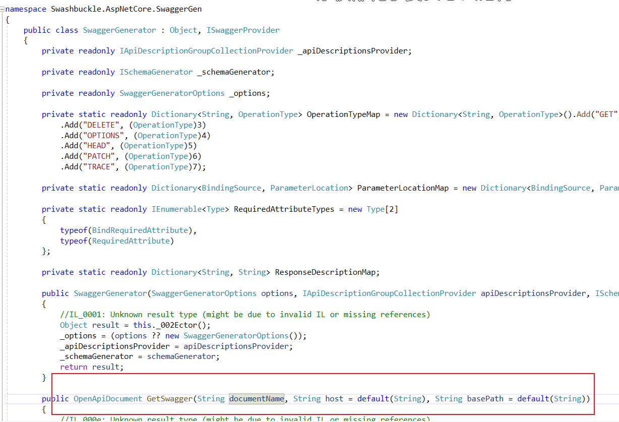Click the GetSwagger method name
The width and height of the screenshot is (619, 422).
[170, 399]
